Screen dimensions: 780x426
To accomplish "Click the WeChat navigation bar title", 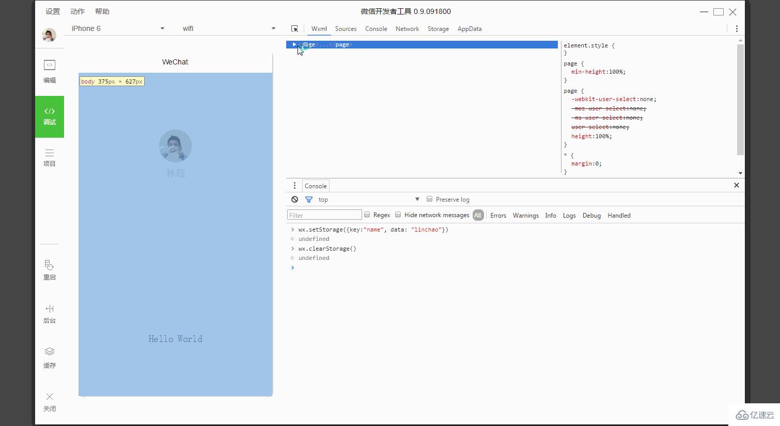I will tap(175, 62).
